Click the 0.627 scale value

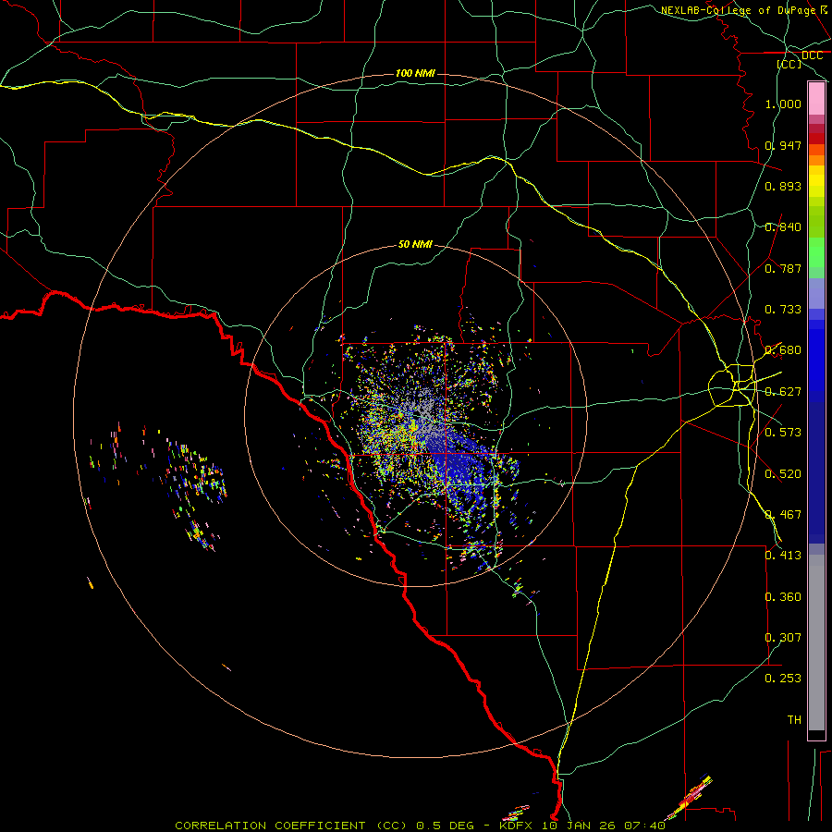(x=783, y=392)
